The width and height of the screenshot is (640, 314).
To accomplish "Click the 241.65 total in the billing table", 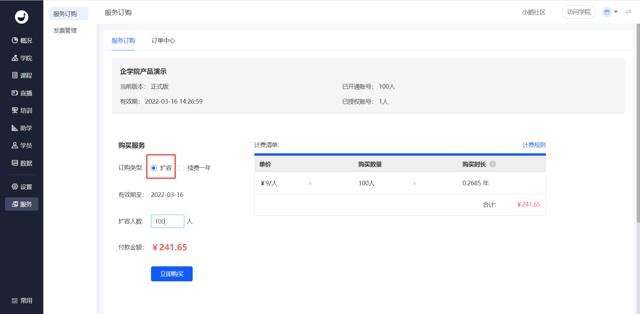I will pos(529,205).
